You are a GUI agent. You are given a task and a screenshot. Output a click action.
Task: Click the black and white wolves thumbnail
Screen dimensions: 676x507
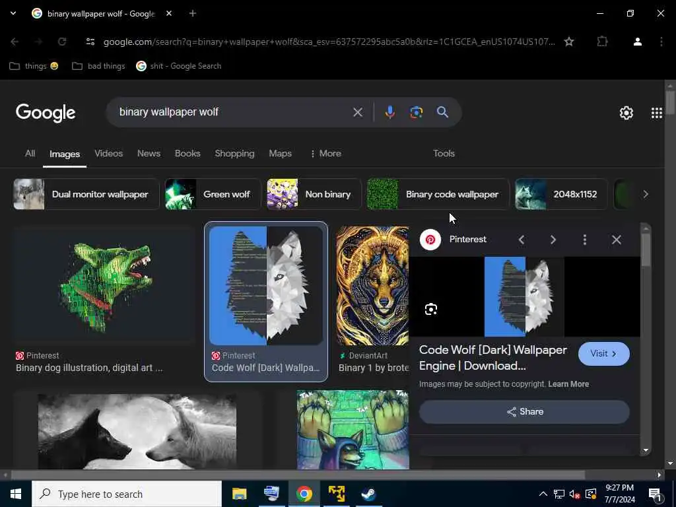point(137,431)
